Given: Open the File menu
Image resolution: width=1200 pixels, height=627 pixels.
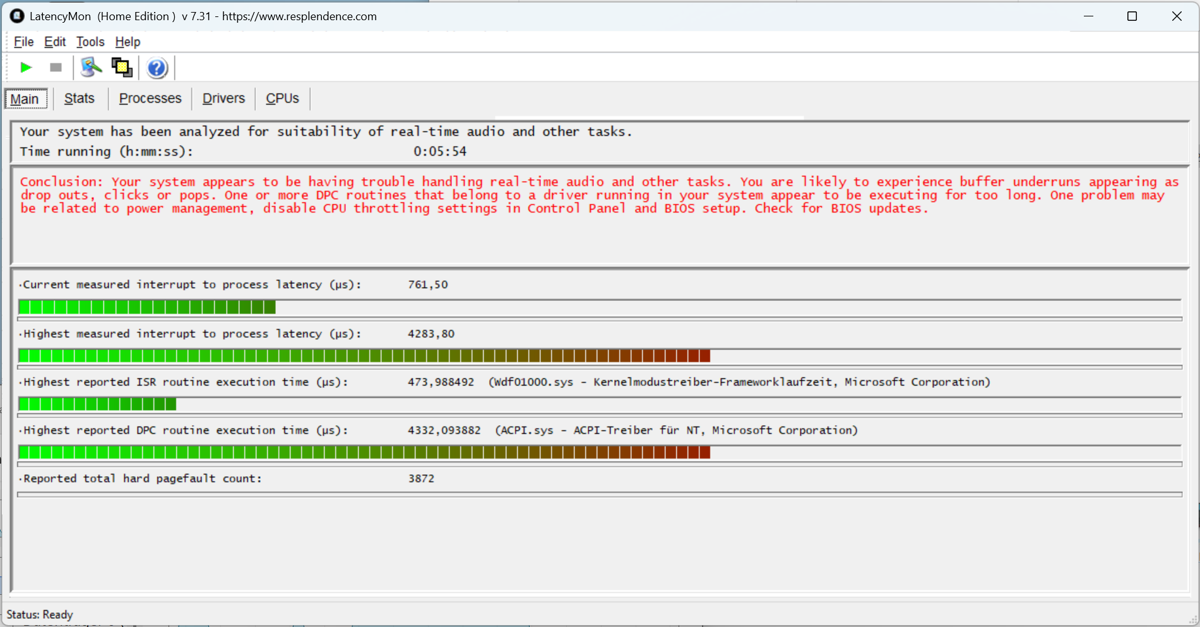Looking at the screenshot, I should (x=24, y=42).
